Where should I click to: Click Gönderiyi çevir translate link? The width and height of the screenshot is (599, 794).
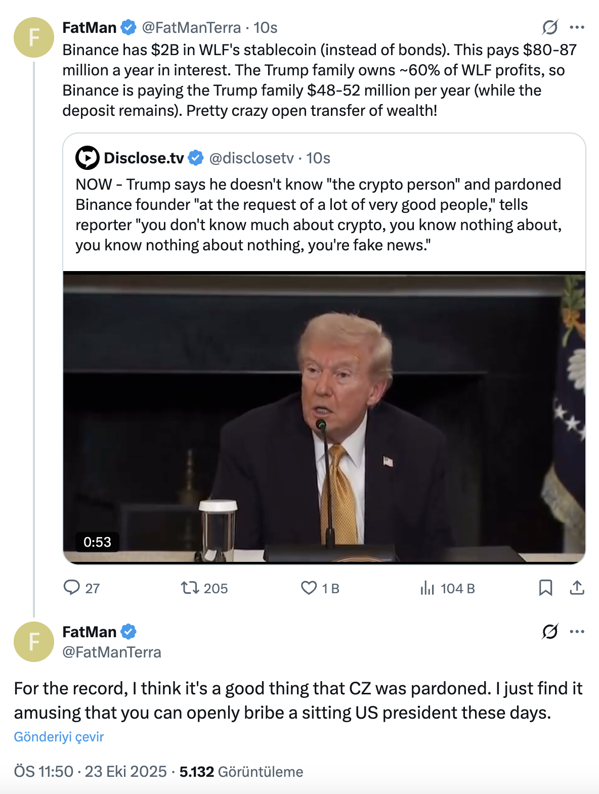[59, 737]
